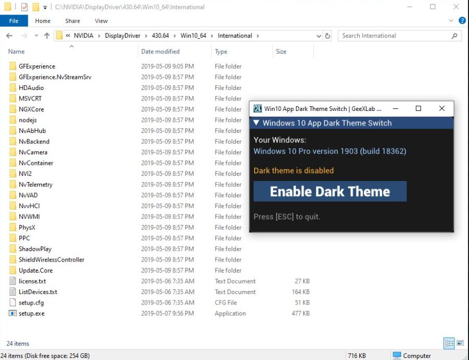Click the DisplayDriver breadcrumb segment
Image resolution: width=469 pixels, height=360 pixels.
coord(123,36)
